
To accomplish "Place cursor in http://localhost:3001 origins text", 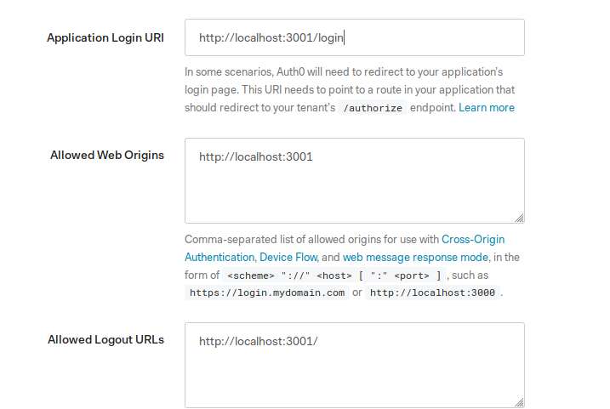I will coord(255,156).
